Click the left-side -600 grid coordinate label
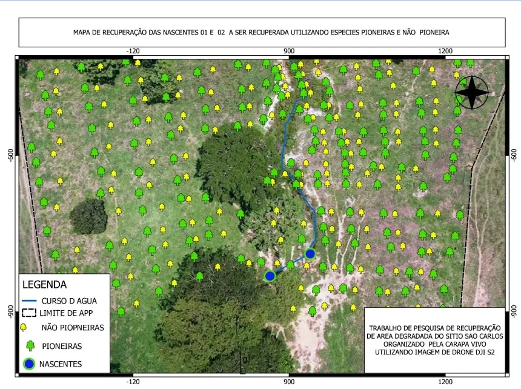 click(10, 155)
